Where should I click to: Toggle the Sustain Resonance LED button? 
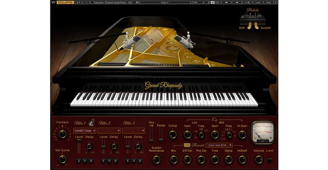tap(163, 155)
